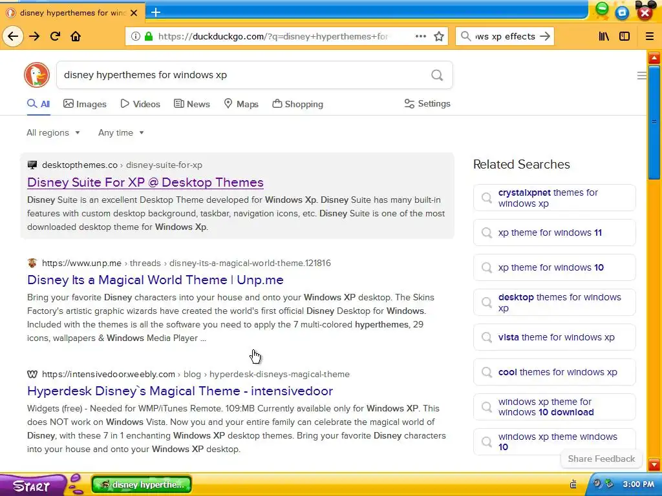
Task: Open the DuckDuckGo side menu icon
Action: point(641,76)
